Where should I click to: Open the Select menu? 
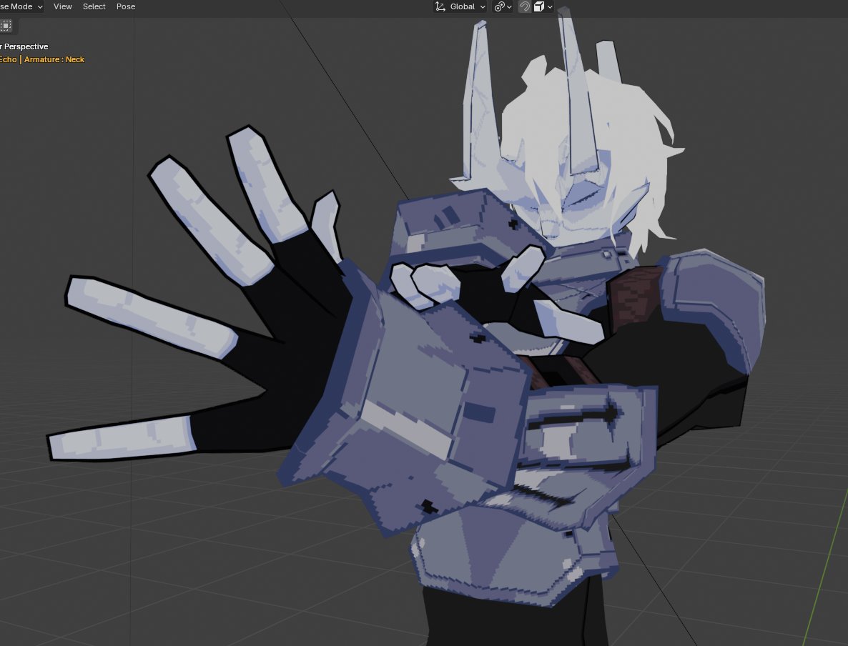click(94, 6)
